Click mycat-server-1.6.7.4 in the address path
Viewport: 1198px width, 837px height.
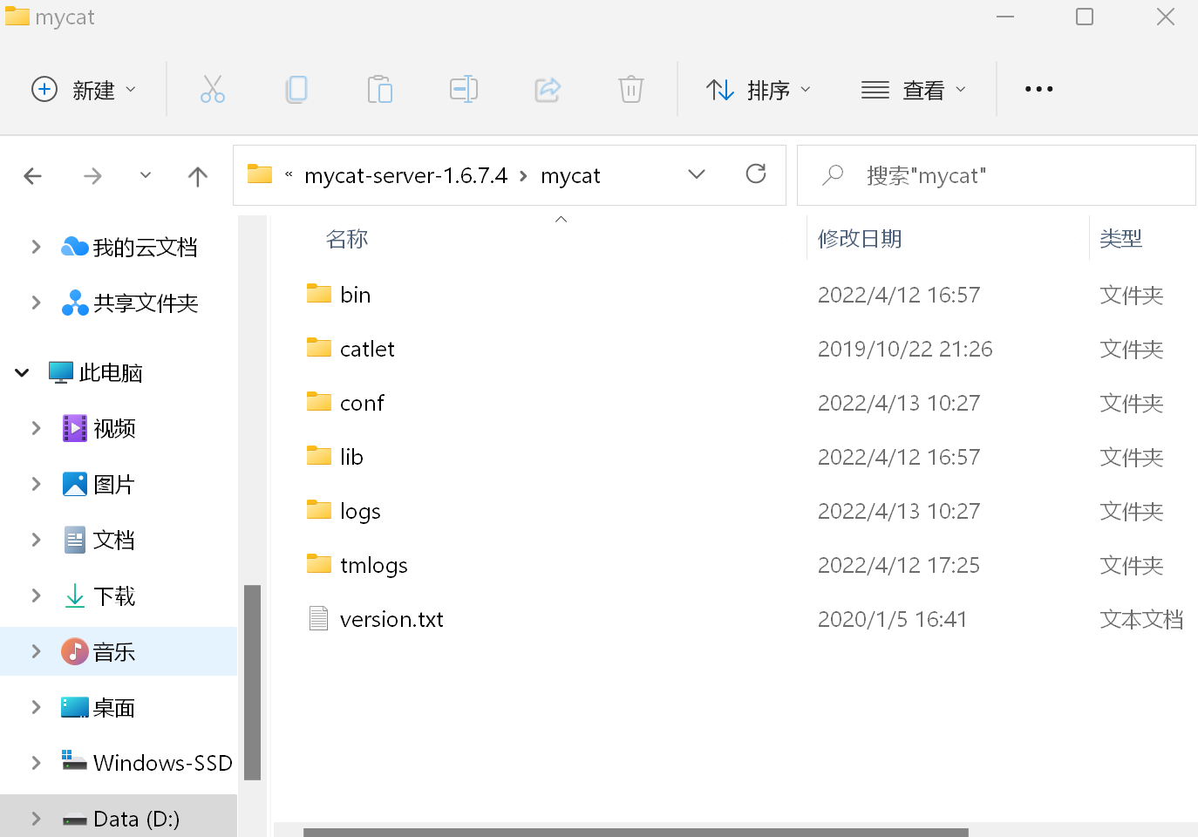coord(405,175)
